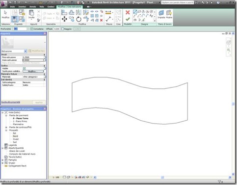
Task: Select the Move tool with four arrows
Action: (x=64, y=19)
